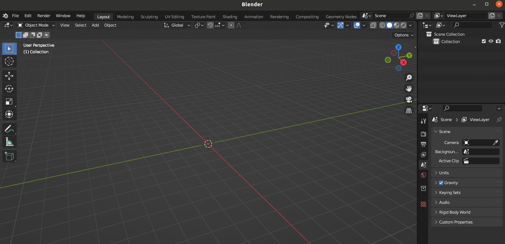Click the pin icon in properties breadcrumb
The image size is (505, 244).
[x=499, y=119]
